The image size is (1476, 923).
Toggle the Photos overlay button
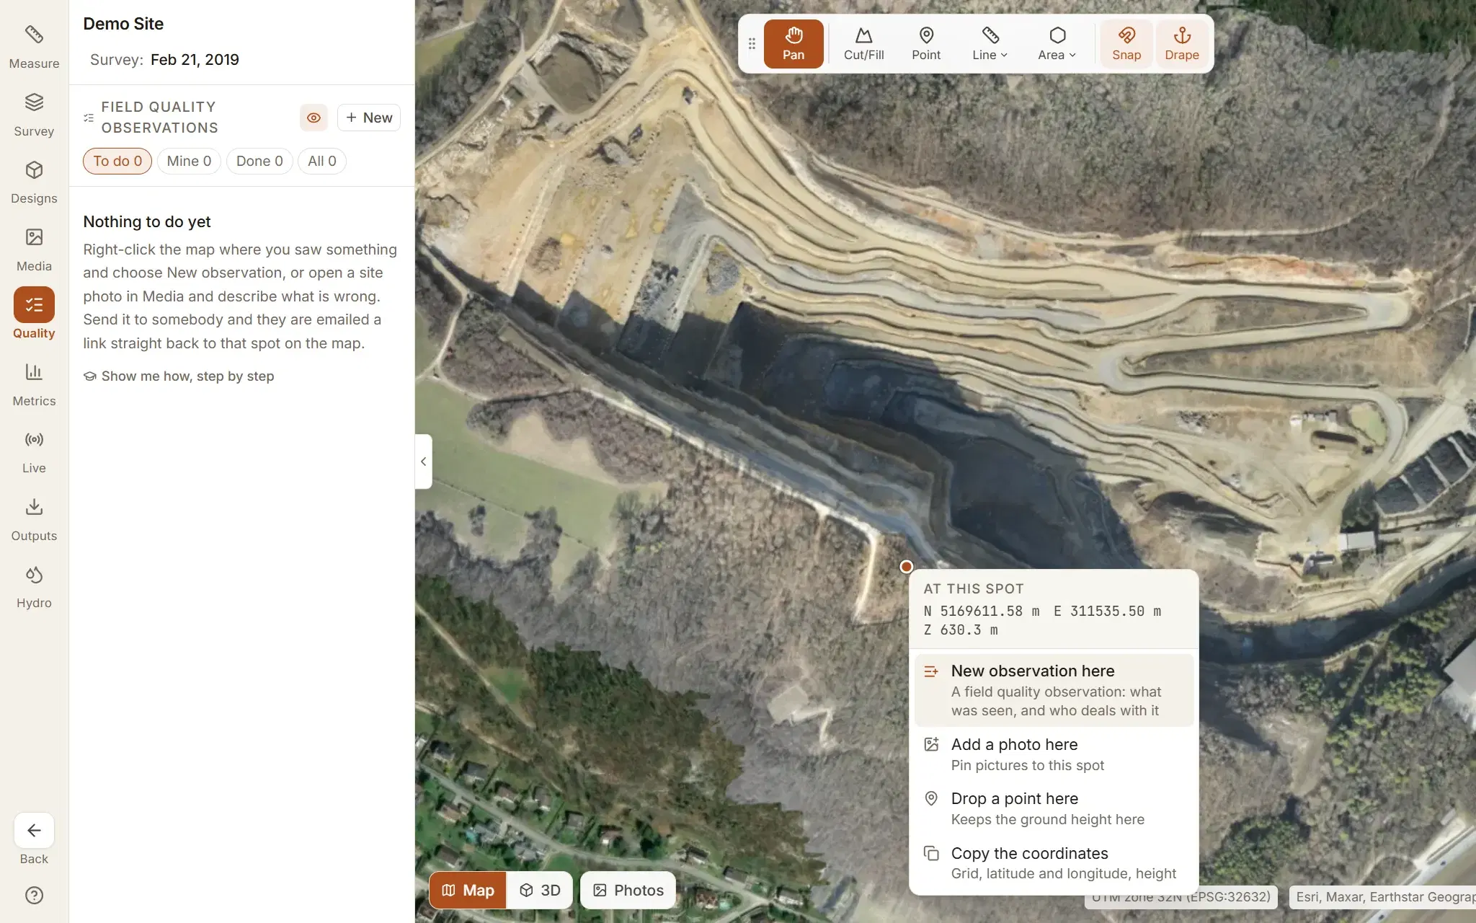(628, 891)
